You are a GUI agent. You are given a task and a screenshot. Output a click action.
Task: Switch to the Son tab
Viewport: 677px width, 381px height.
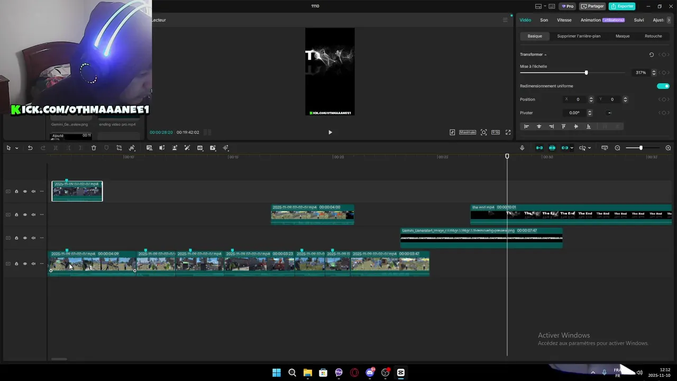(x=544, y=20)
